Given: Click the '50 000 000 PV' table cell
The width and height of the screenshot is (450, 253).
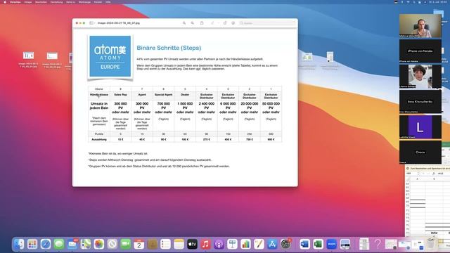Looking at the screenshot, I should [271, 115].
